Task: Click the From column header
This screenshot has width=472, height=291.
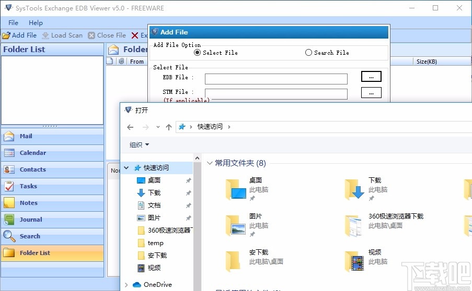Action: [136, 62]
